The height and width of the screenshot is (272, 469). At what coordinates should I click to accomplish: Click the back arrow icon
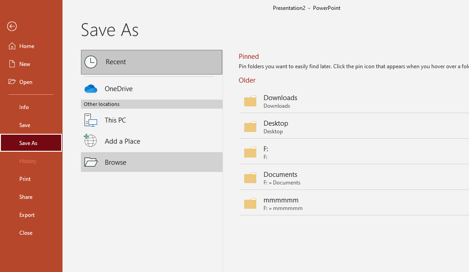(x=12, y=26)
